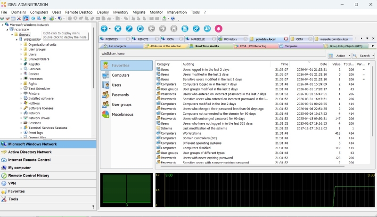Viewport: 377px width, 217px height.
Task: Click the blue pencil Edit icon
Action: (129, 29)
